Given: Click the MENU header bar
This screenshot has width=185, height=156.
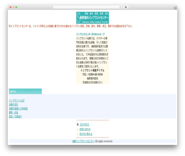Looking at the screenshot, I should point(25,91).
